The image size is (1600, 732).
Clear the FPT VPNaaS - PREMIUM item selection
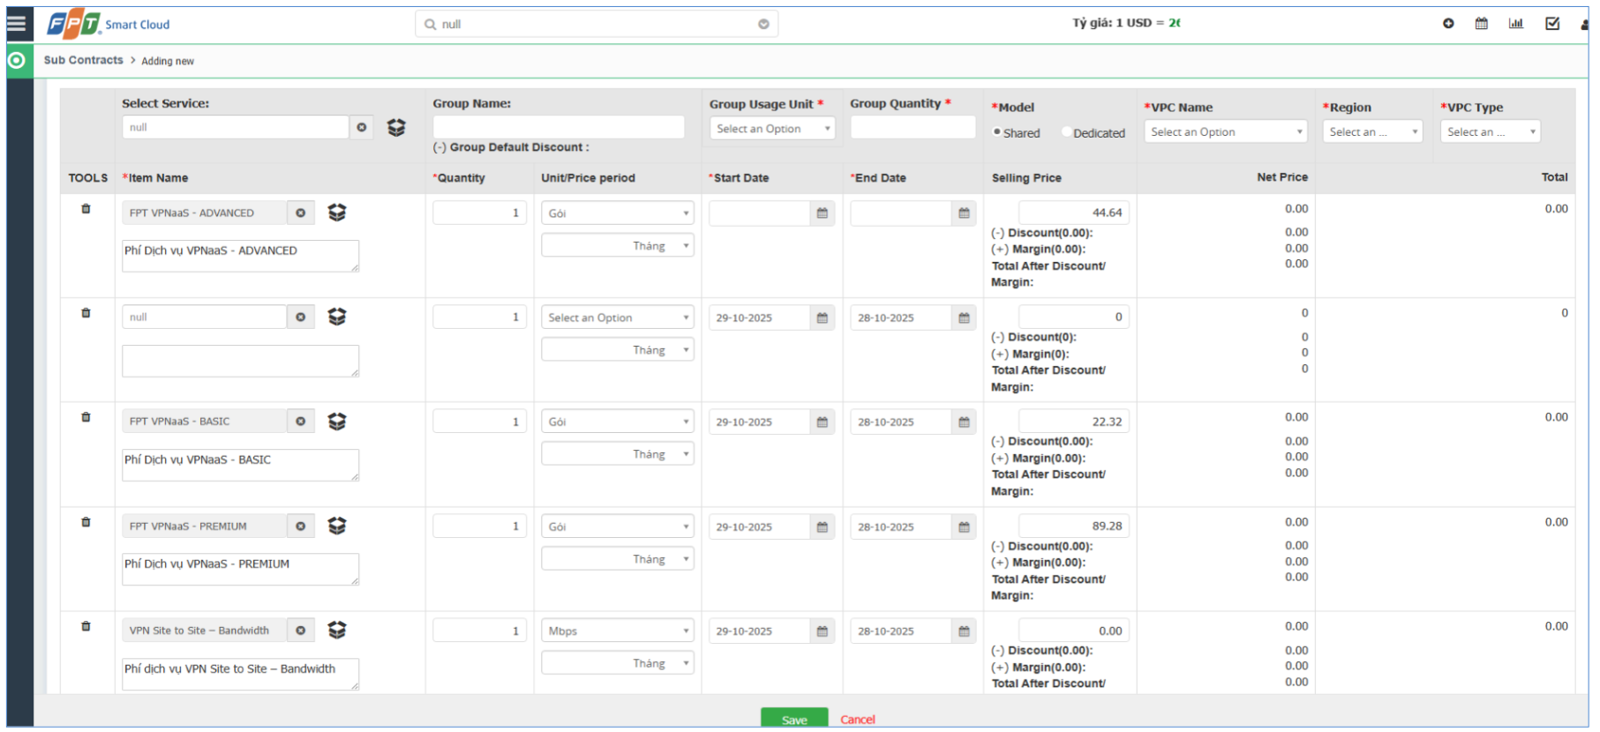tap(301, 527)
